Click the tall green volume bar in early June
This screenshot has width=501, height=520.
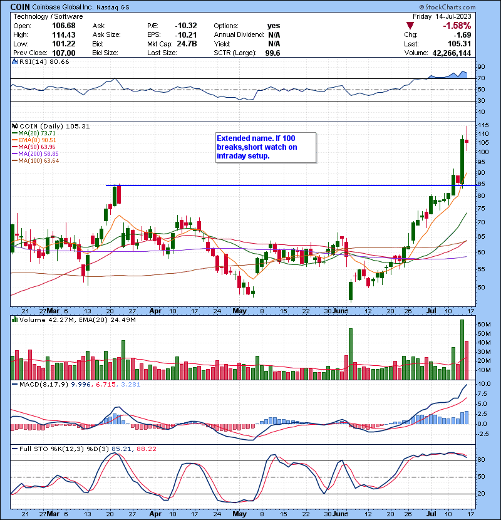click(351, 354)
